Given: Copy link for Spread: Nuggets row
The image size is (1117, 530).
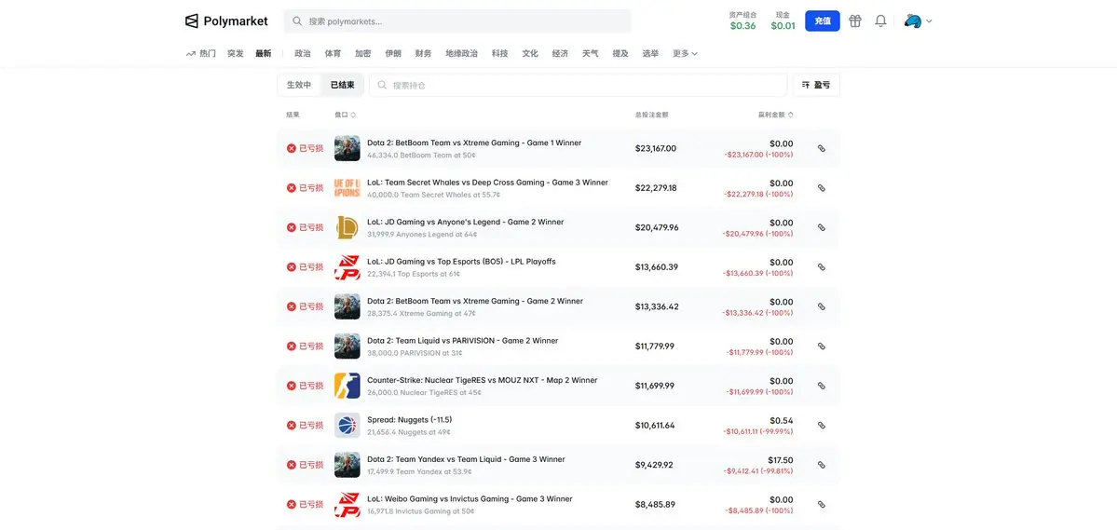Looking at the screenshot, I should tap(821, 426).
